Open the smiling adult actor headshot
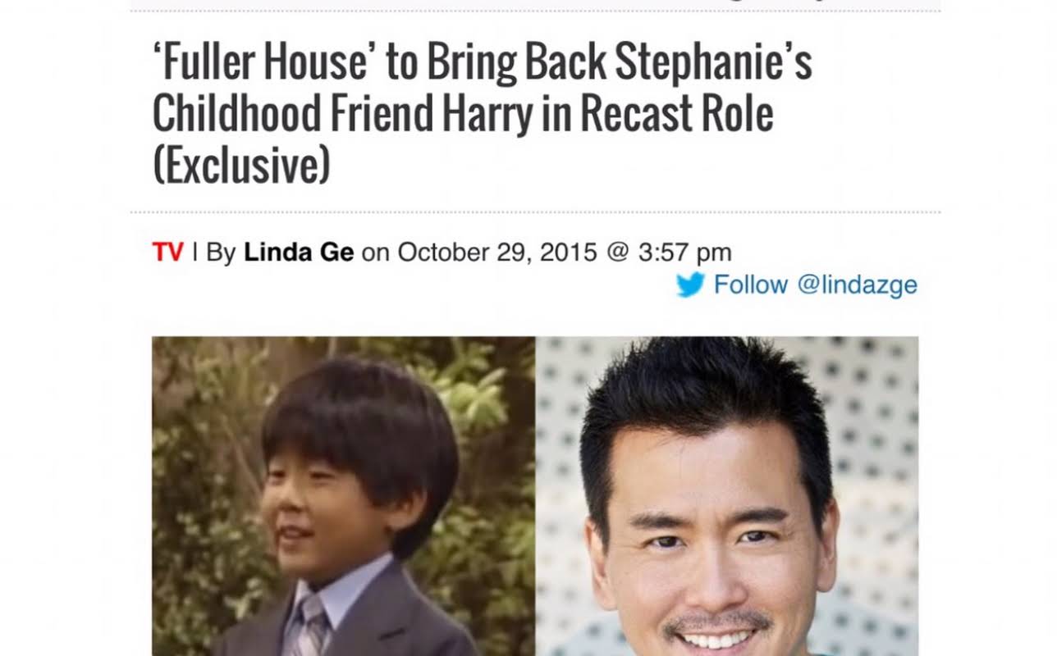Screen dimensions: 1057x656 coord(727,496)
